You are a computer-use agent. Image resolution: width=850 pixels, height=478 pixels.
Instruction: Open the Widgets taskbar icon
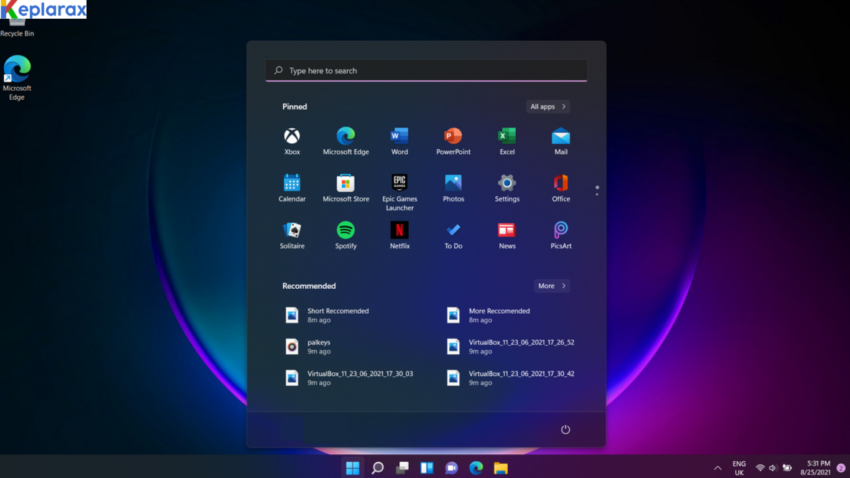tap(427, 467)
